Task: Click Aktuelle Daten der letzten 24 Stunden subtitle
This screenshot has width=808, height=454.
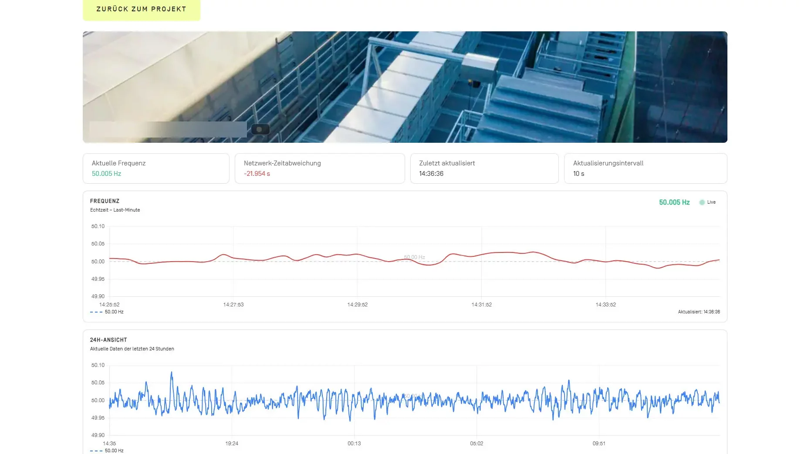Action: (x=132, y=349)
